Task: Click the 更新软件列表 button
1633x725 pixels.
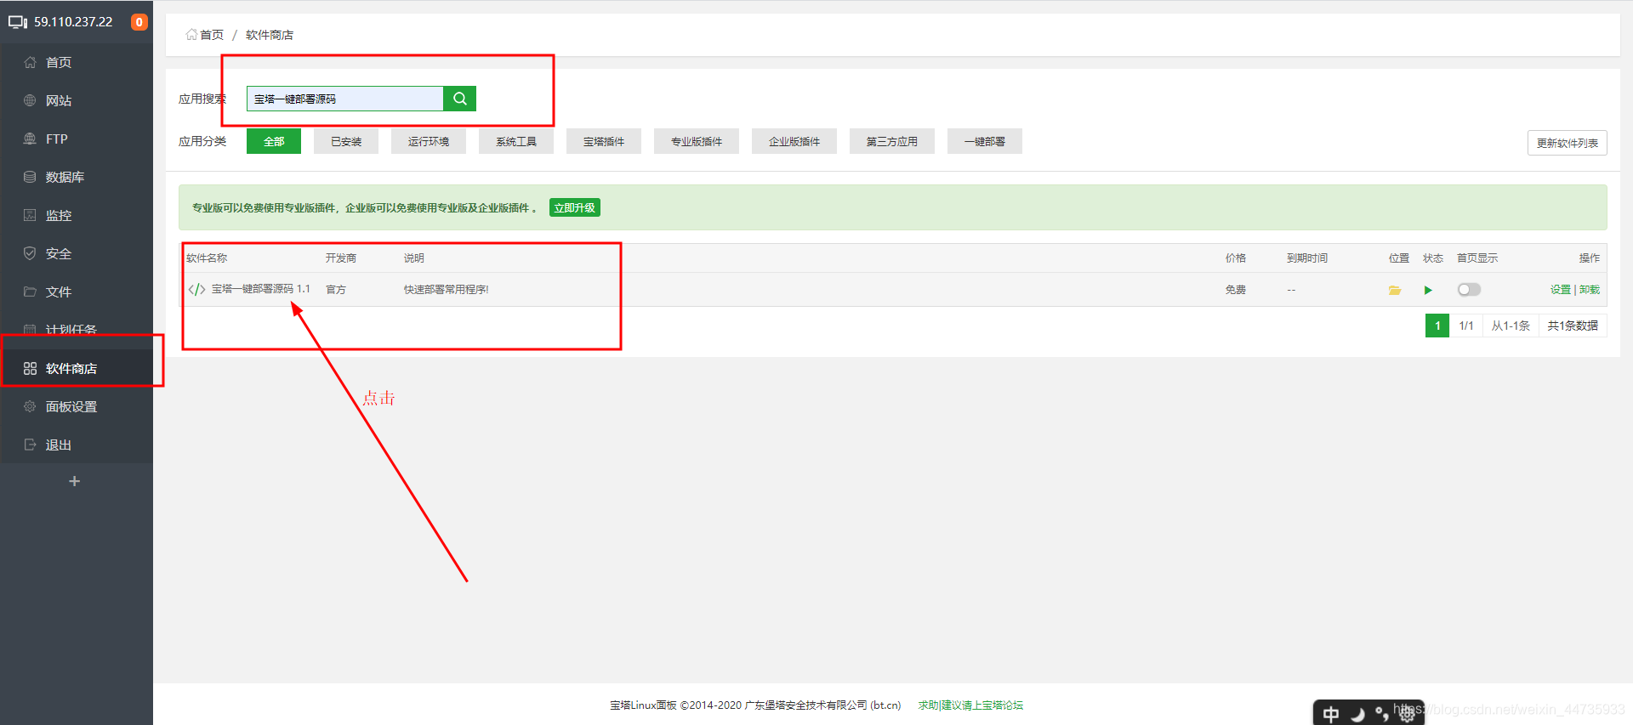Action: (x=1567, y=143)
